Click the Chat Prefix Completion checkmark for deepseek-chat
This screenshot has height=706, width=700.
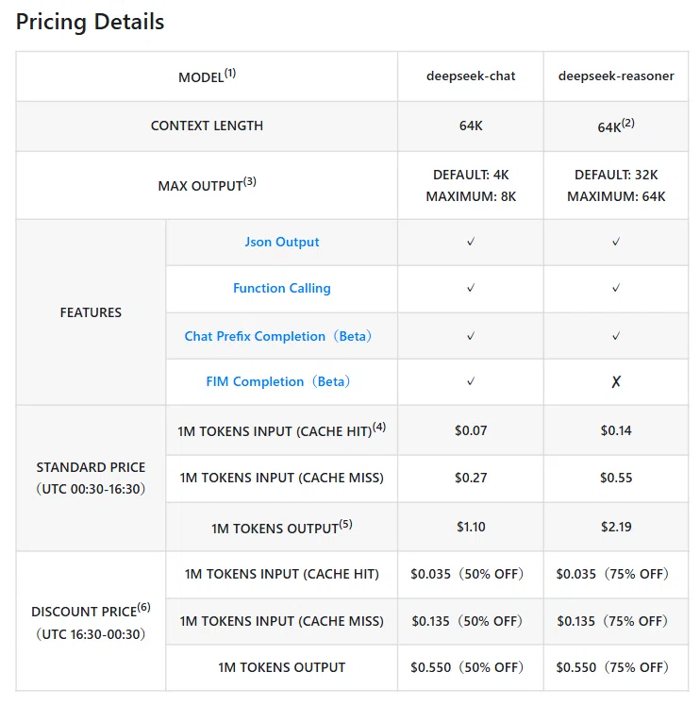[x=471, y=336]
